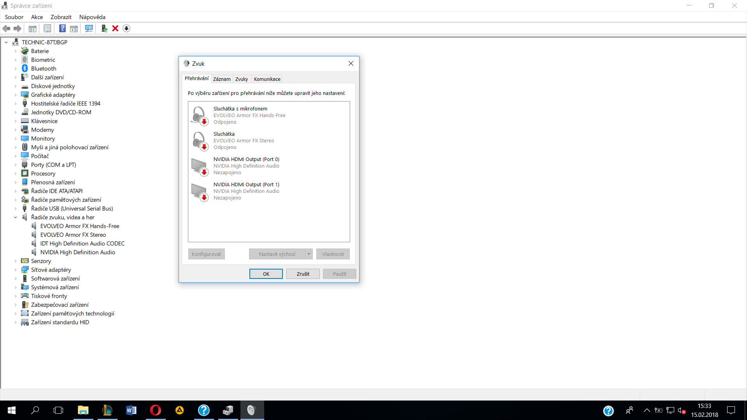Expand the Klávesnice category
Viewport: 747px width, 420px height.
pos(16,121)
